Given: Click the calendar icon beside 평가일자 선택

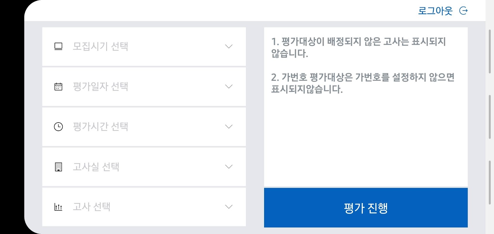Looking at the screenshot, I should tap(58, 87).
